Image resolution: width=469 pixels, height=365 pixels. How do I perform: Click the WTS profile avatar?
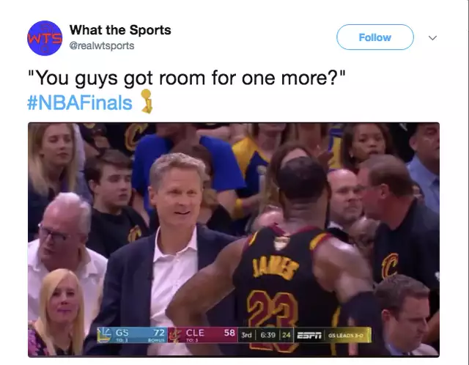[45, 38]
